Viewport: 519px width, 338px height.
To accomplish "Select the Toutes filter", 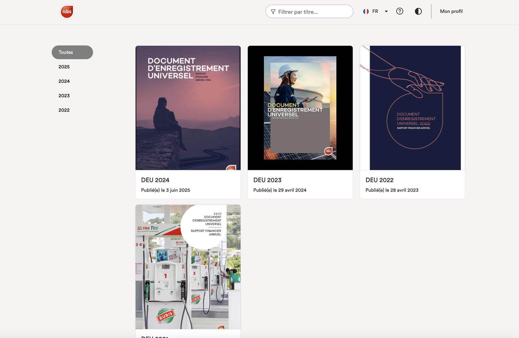I will 72,52.
